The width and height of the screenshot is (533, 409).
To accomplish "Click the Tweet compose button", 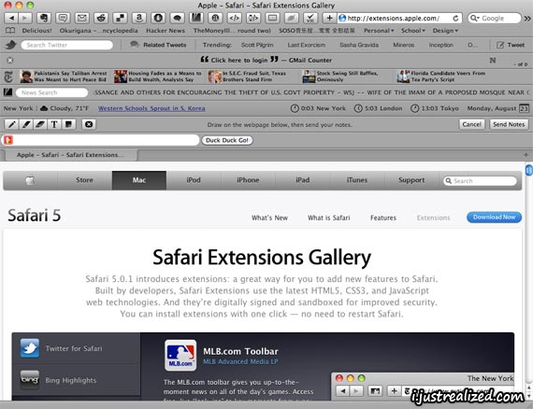I will coord(511,45).
